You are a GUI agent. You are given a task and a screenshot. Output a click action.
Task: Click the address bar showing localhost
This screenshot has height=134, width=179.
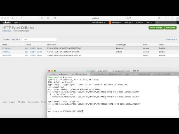point(95,18)
